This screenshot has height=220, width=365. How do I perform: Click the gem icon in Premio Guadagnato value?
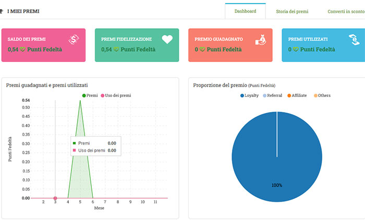pyautogui.click(x=204, y=50)
